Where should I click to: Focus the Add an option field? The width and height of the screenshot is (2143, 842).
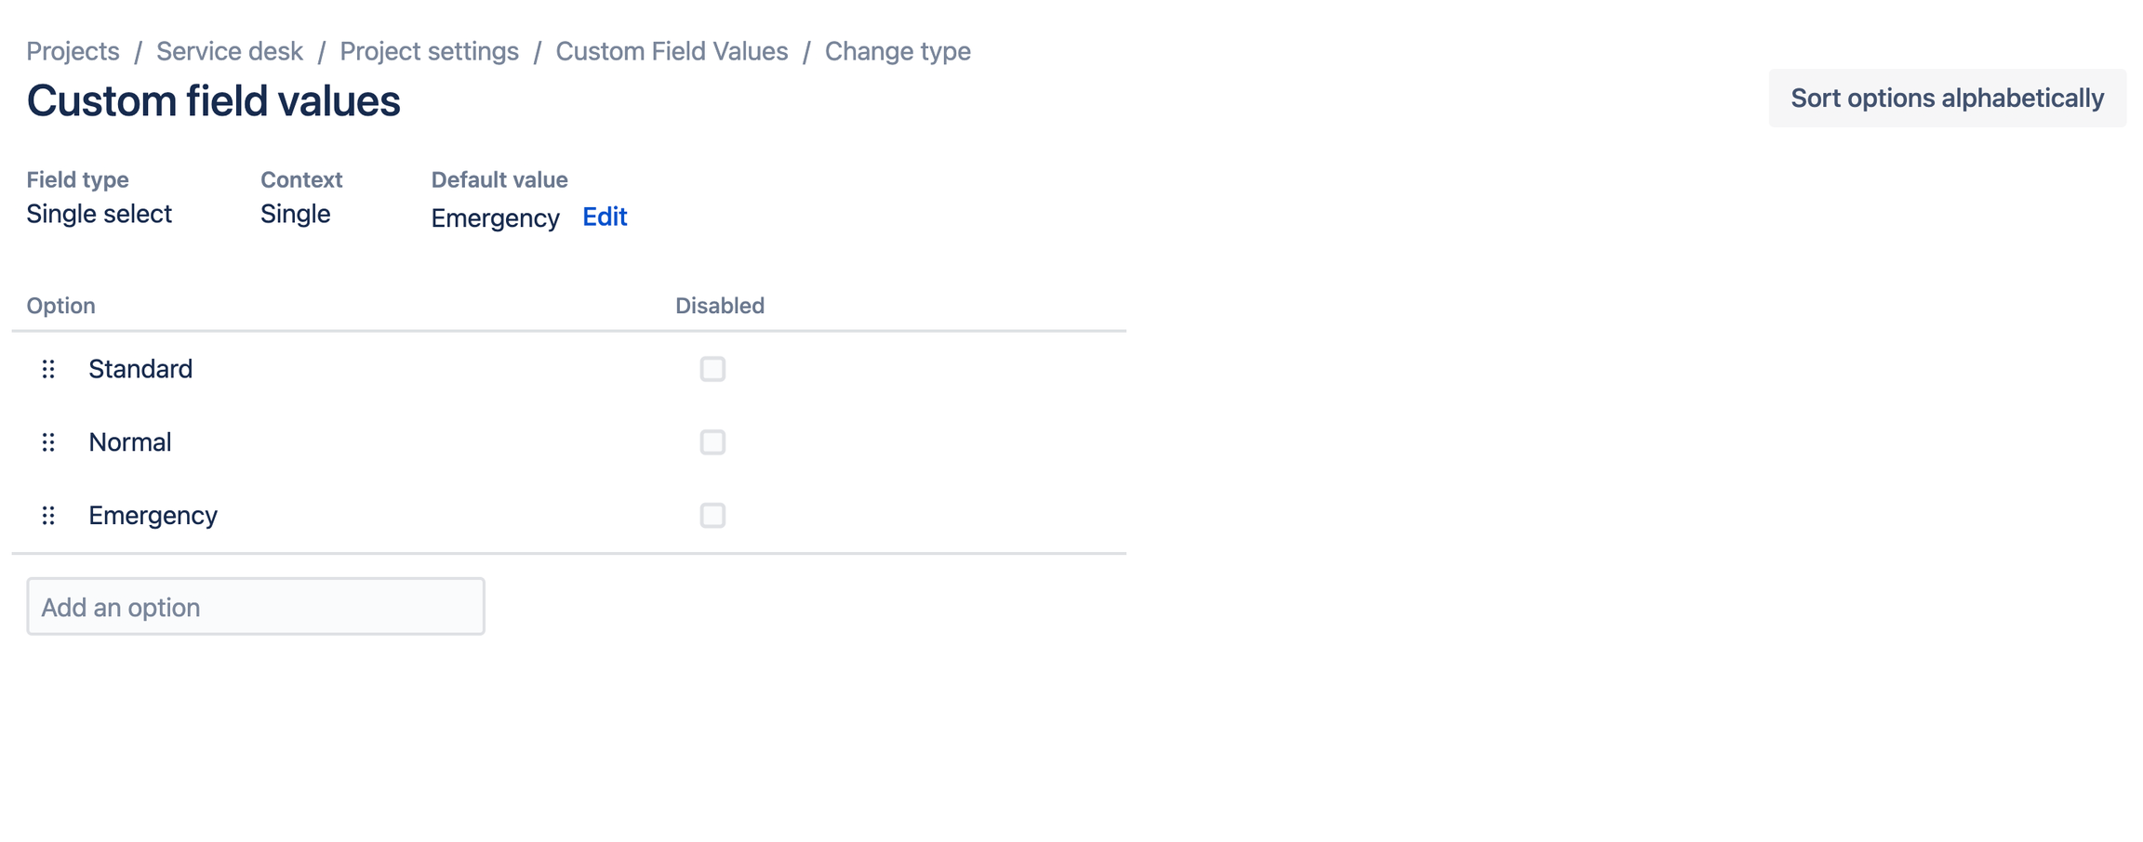[x=256, y=607]
